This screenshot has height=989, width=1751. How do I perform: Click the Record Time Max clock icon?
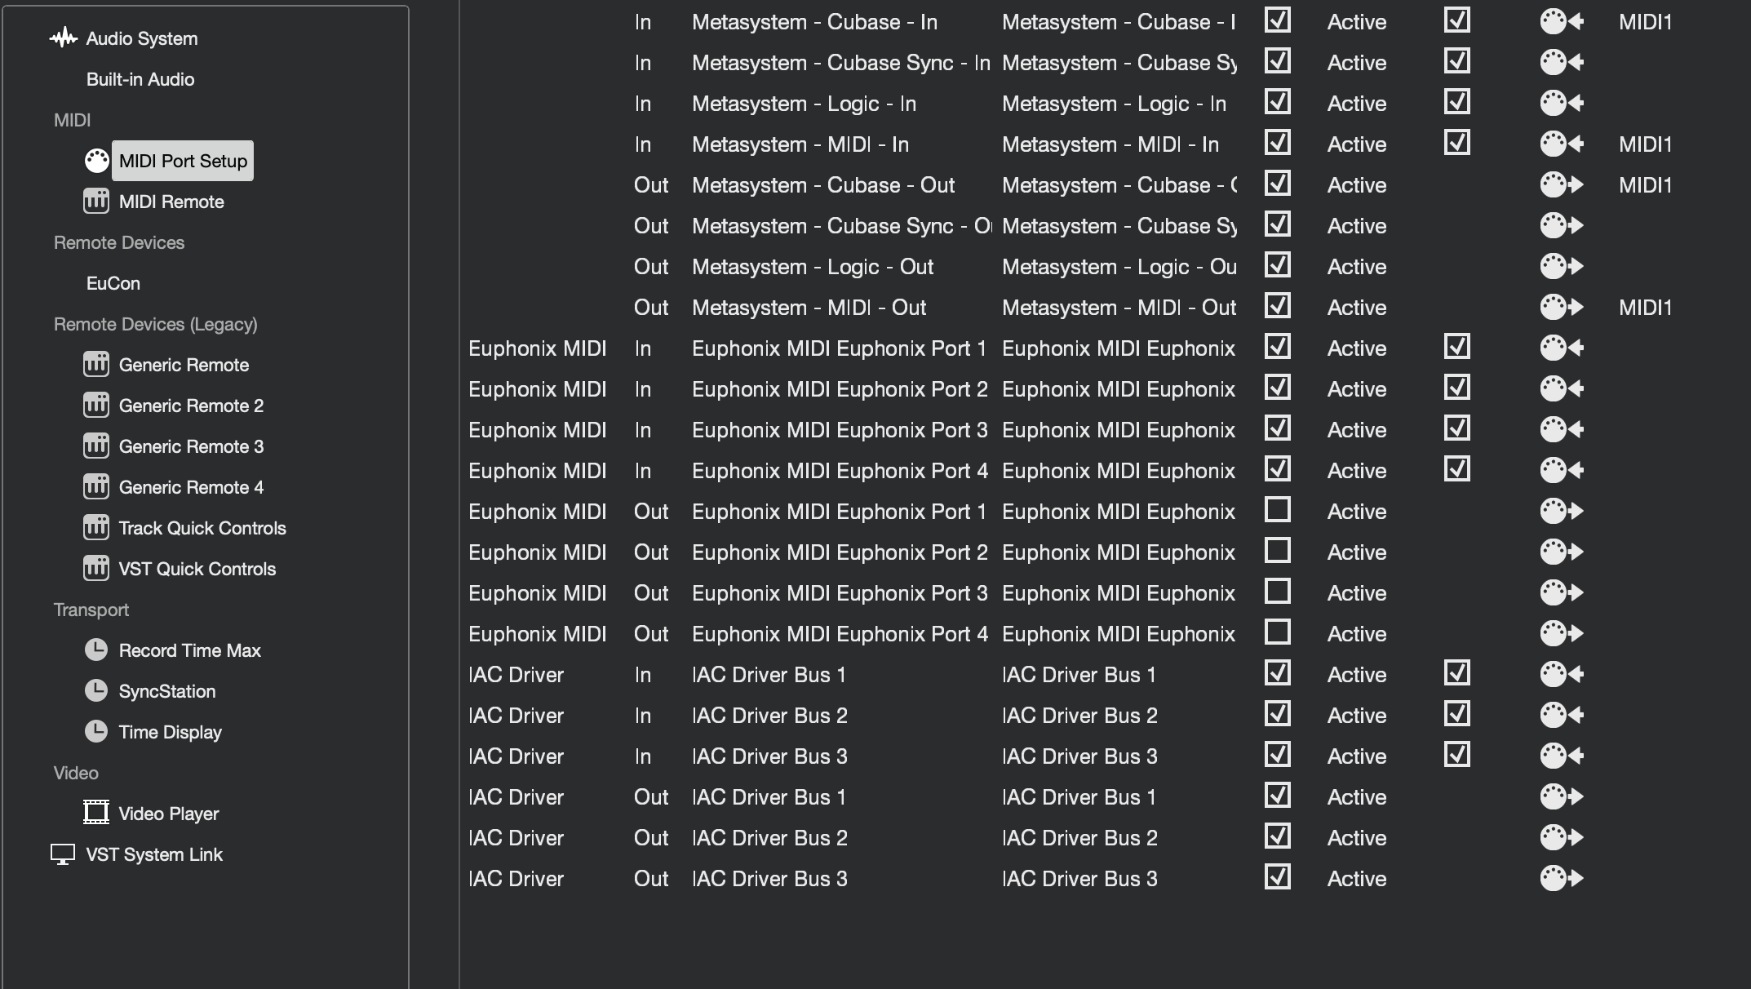96,650
